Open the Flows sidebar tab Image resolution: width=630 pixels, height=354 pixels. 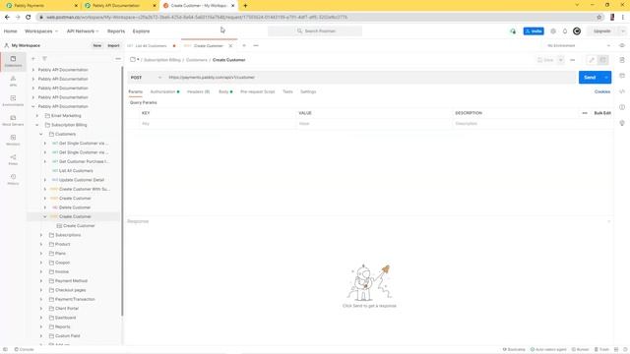click(13, 159)
